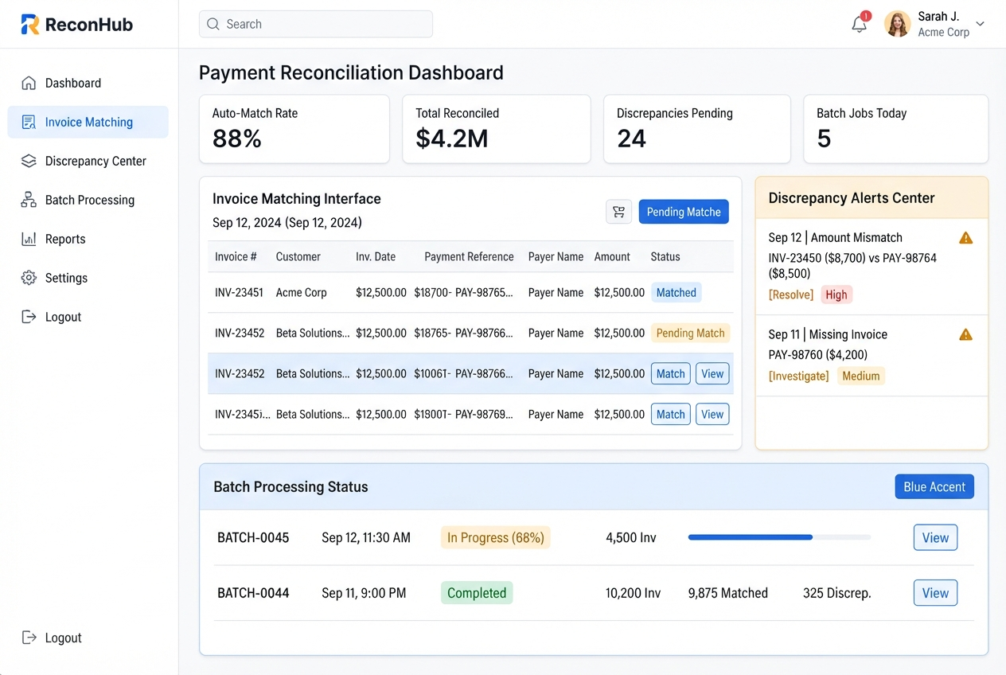
Task: Click the Payment Reference column header
Action: click(469, 257)
